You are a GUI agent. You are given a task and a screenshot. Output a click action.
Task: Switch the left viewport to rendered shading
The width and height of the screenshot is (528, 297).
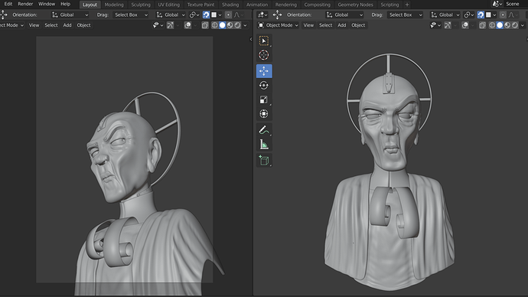point(237,25)
